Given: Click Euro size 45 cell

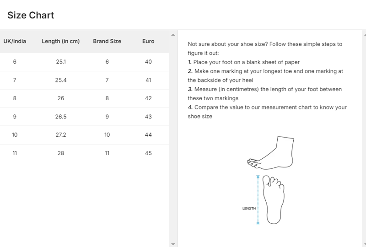Looking at the screenshot, I should (148, 153).
